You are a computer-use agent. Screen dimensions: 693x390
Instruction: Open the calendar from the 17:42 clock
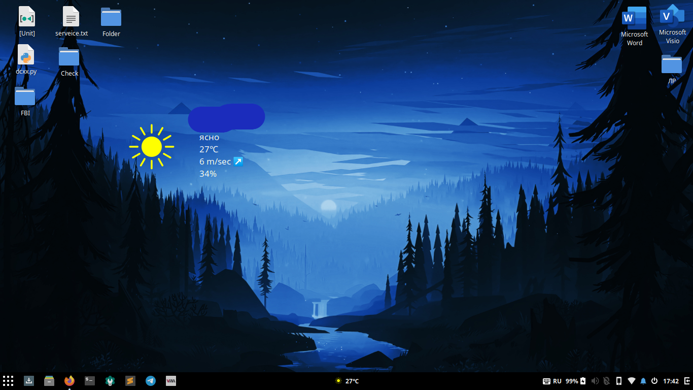pos(671,381)
